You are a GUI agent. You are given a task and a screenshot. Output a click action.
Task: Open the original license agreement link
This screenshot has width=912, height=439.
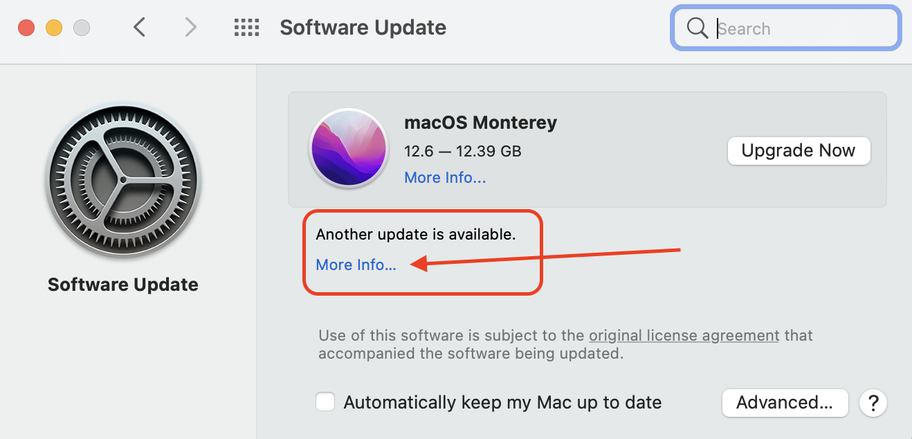(x=684, y=335)
